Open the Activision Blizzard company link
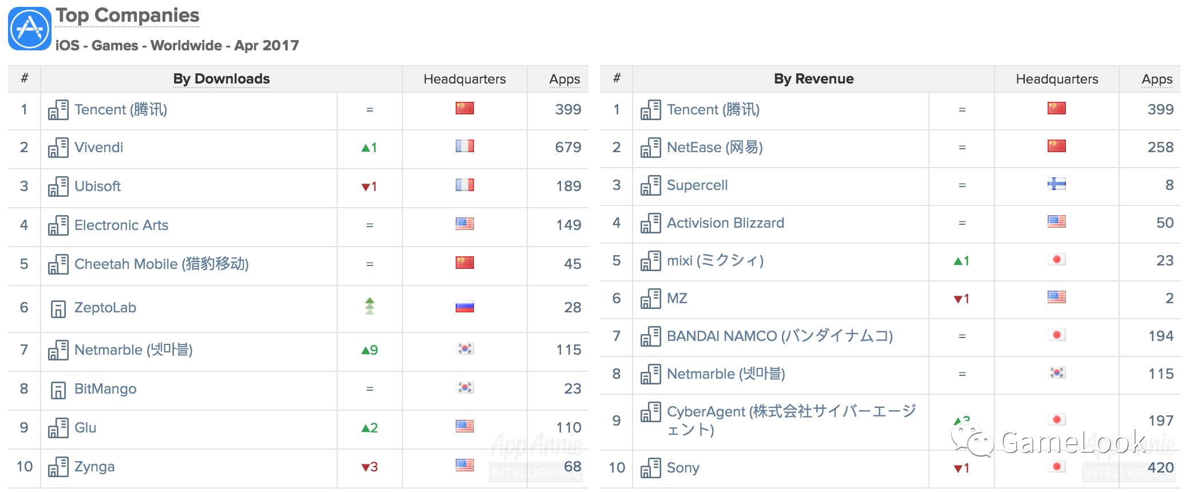This screenshot has height=492, width=1185. tap(725, 223)
